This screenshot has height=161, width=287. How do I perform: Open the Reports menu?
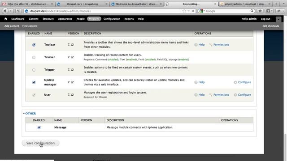(x=129, y=19)
